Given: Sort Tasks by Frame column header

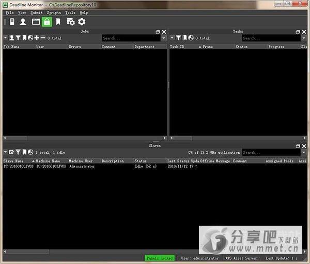Looking at the screenshot, I should pos(208,47).
